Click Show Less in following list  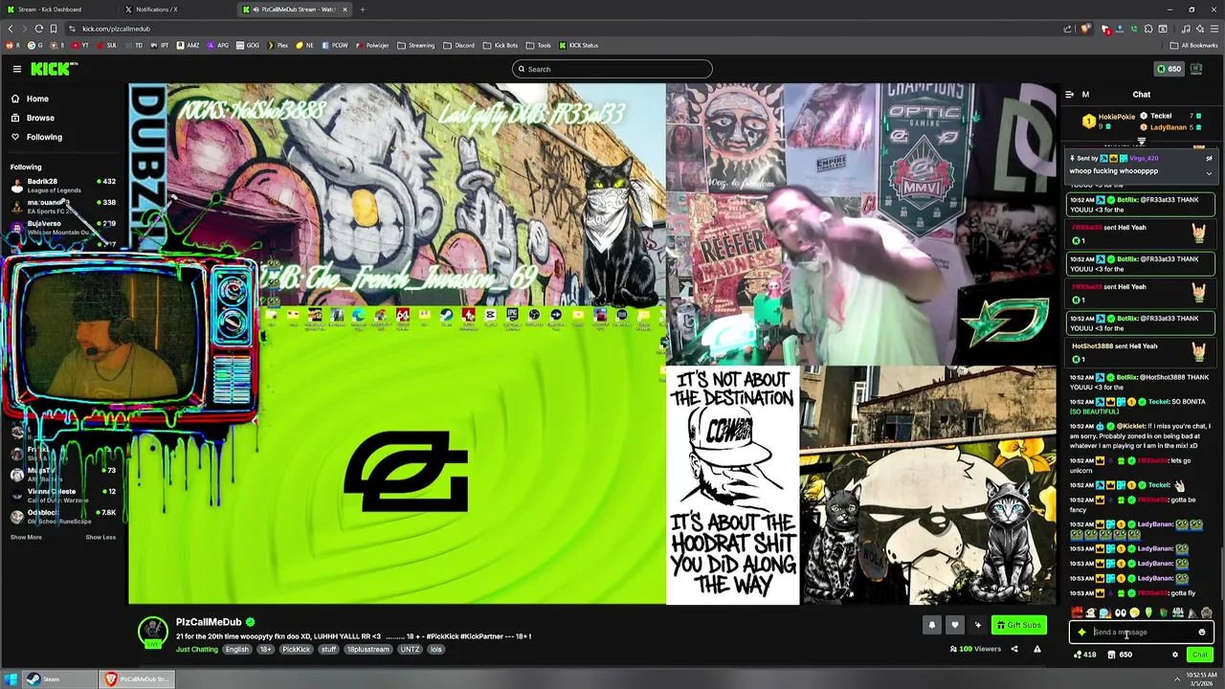tap(100, 537)
